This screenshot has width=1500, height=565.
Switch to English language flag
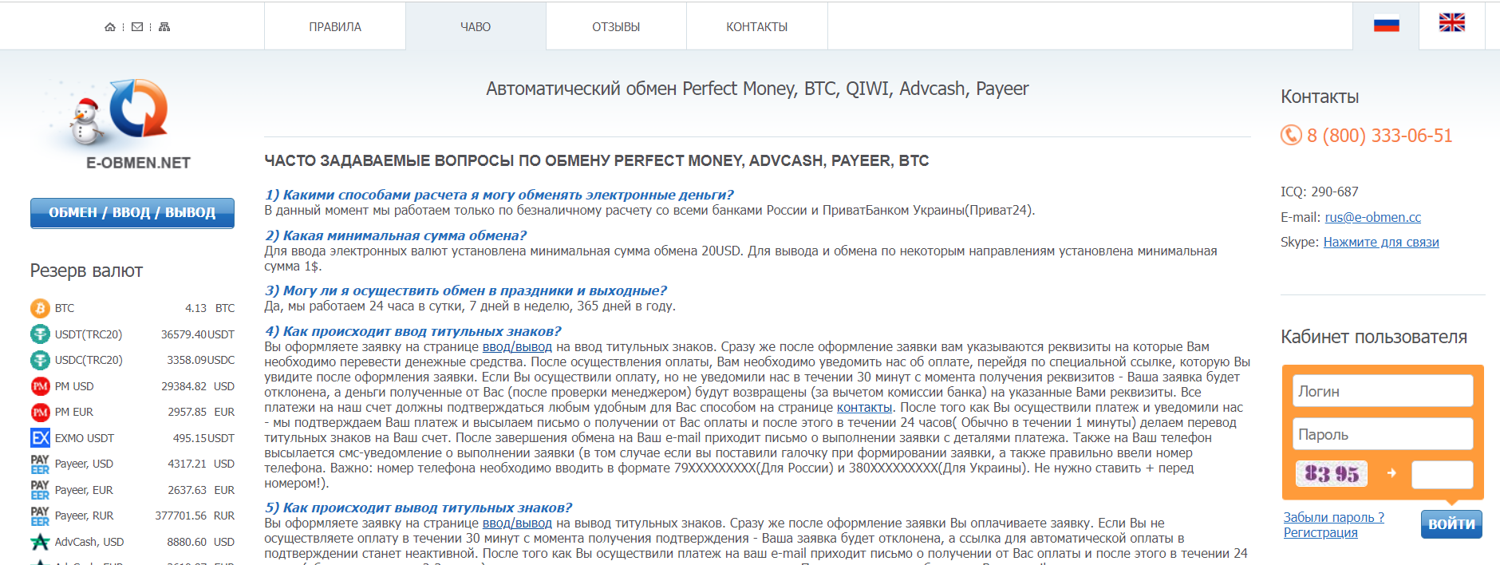(x=1452, y=22)
